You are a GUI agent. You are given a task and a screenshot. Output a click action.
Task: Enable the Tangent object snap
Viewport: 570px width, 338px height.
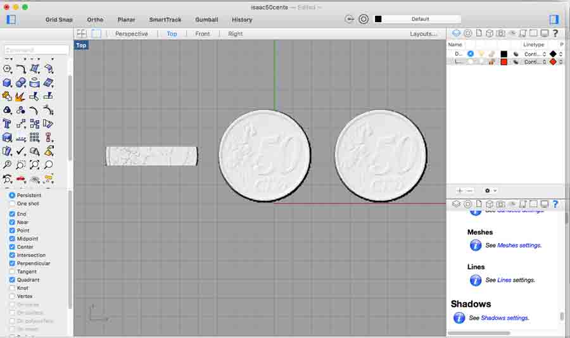pos(12,272)
